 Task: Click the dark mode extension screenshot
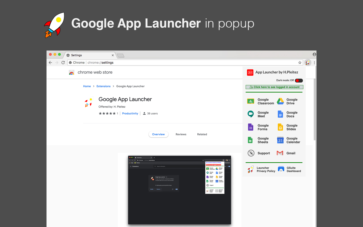(180, 190)
